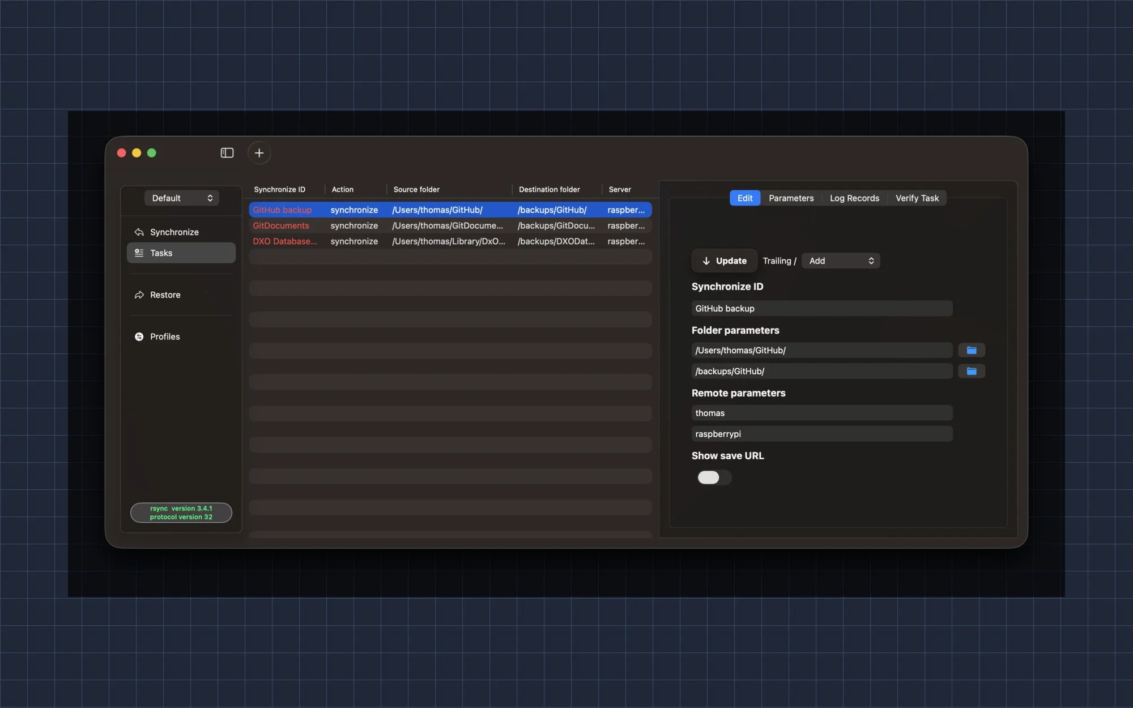Open the Synchronize sidebar item

[x=181, y=232]
